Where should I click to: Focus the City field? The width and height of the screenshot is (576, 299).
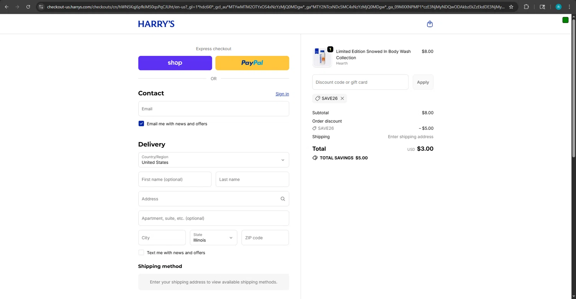coord(162,238)
